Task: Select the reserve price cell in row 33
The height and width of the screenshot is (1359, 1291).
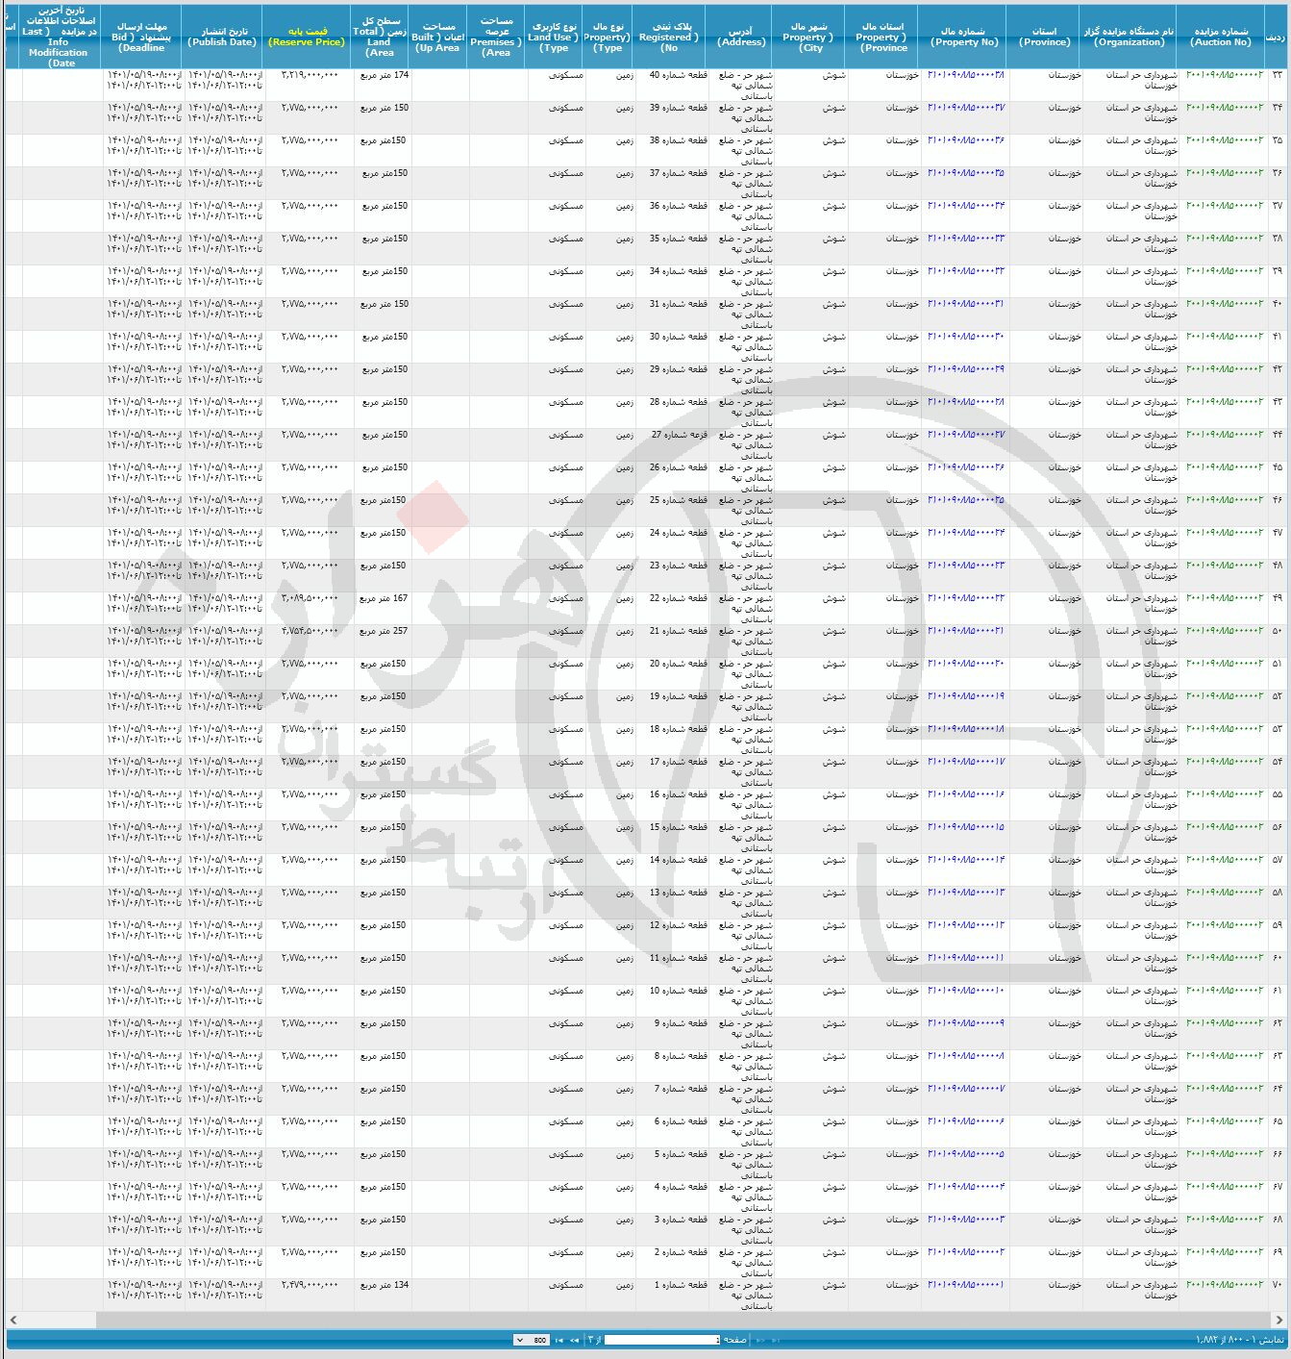Action: (310, 86)
